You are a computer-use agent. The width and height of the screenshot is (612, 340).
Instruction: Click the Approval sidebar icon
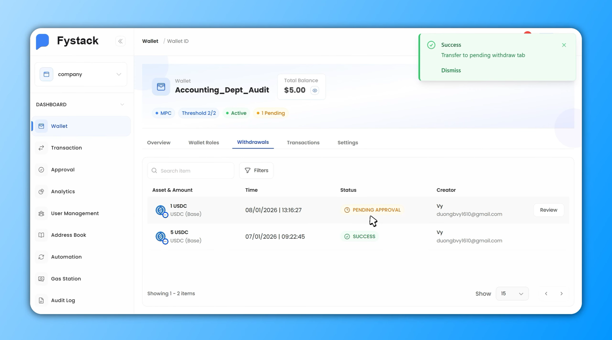click(41, 170)
